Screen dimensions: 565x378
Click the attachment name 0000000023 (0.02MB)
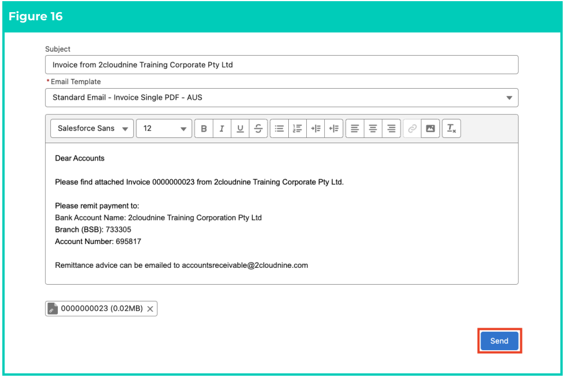click(x=102, y=308)
